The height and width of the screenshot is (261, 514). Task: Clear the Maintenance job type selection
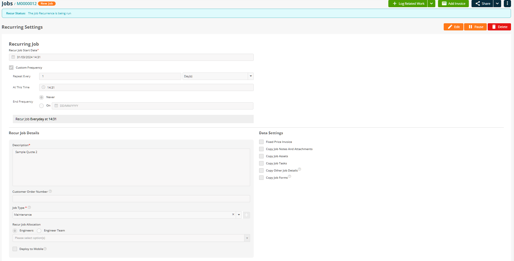(x=233, y=214)
